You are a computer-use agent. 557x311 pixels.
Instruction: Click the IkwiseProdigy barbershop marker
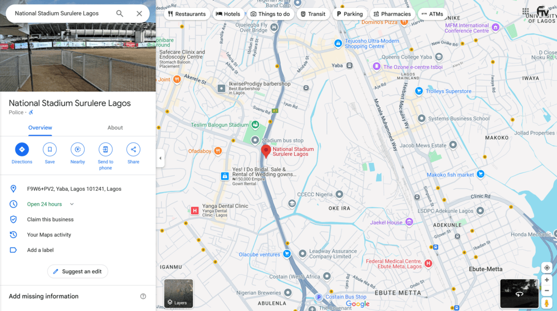221,88
